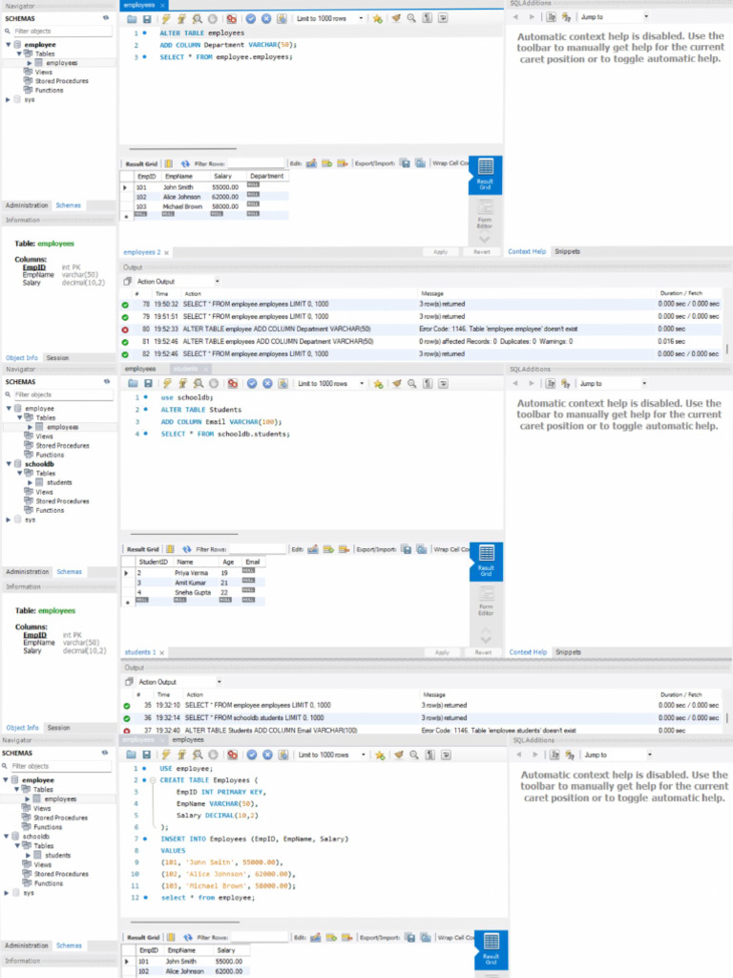Select Error Code 1146 ALTER TABLE employee row
Image resolution: width=733 pixels, height=978 pixels.
[x=423, y=329]
